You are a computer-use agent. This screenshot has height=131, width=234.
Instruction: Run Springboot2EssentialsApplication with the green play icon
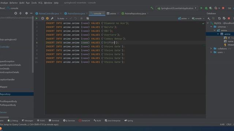point(201,8)
